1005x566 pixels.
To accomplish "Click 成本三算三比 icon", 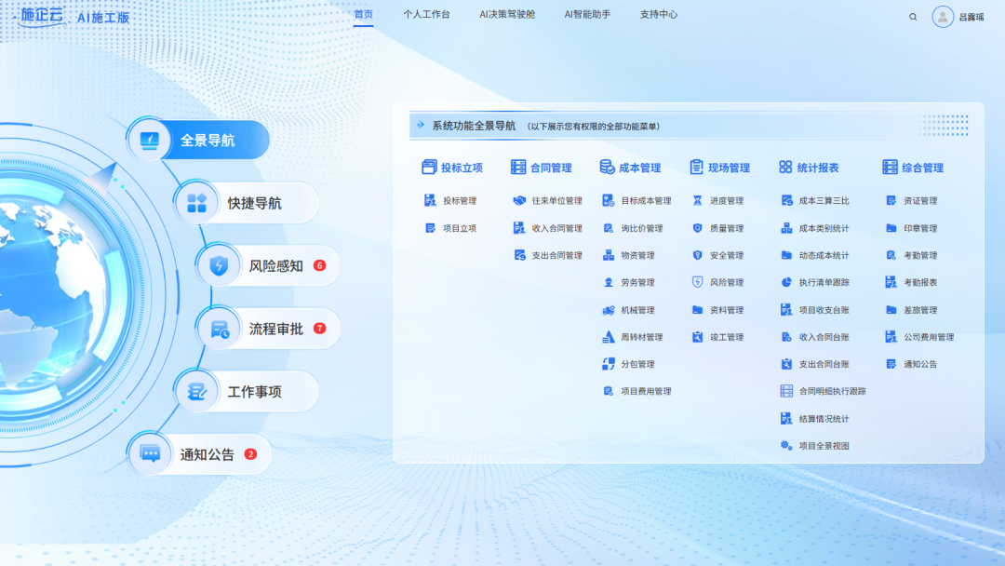I will point(786,201).
